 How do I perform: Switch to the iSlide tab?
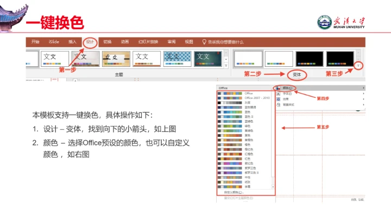coord(54,42)
